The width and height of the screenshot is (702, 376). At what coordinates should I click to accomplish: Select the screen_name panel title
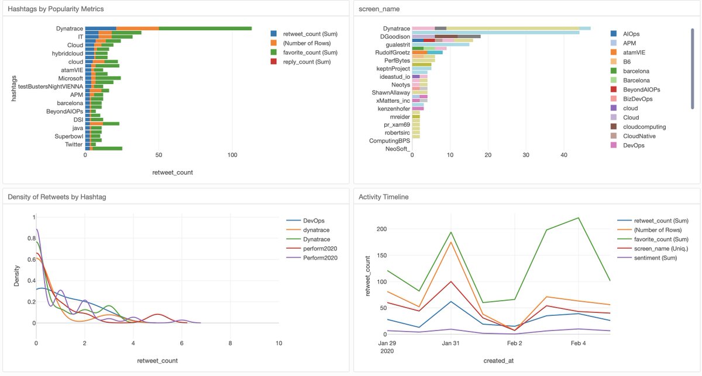click(x=378, y=8)
